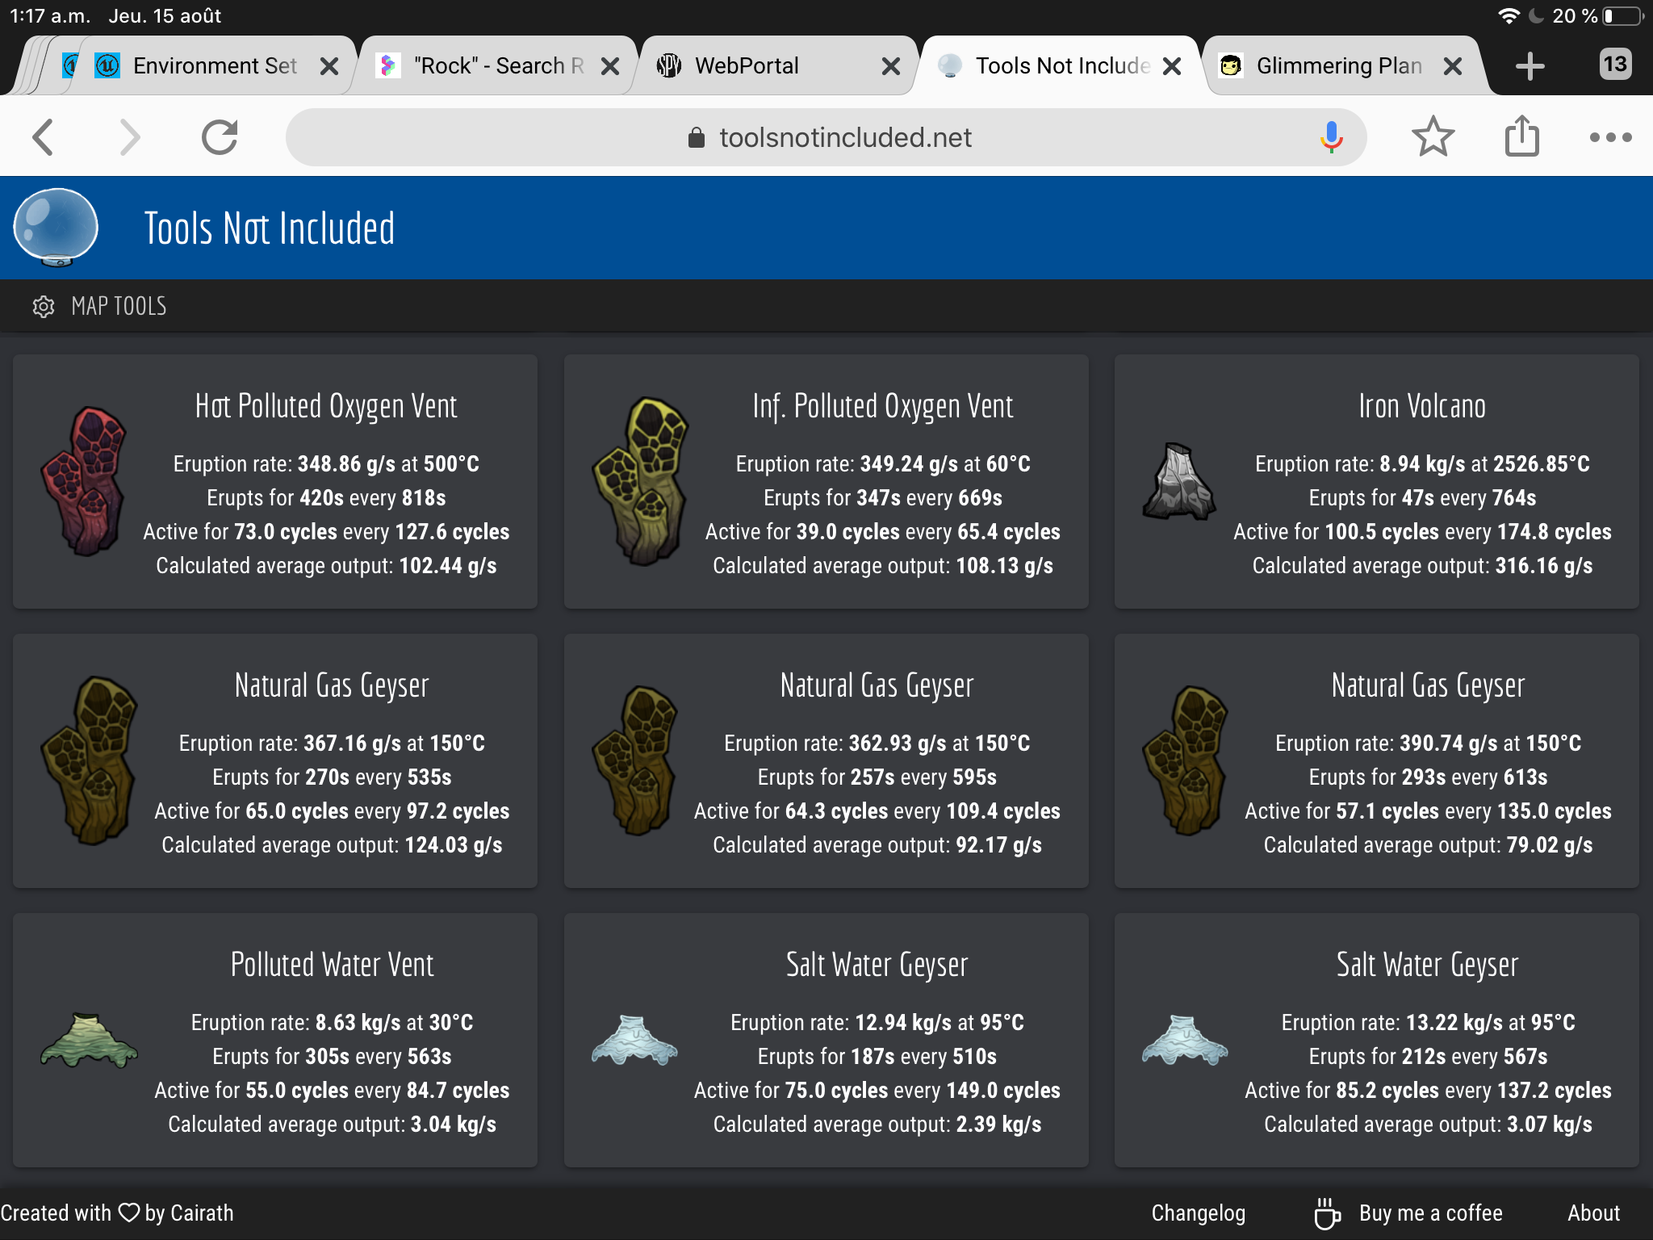Tap the microphone voice search icon
1653x1240 pixels.
1331,137
